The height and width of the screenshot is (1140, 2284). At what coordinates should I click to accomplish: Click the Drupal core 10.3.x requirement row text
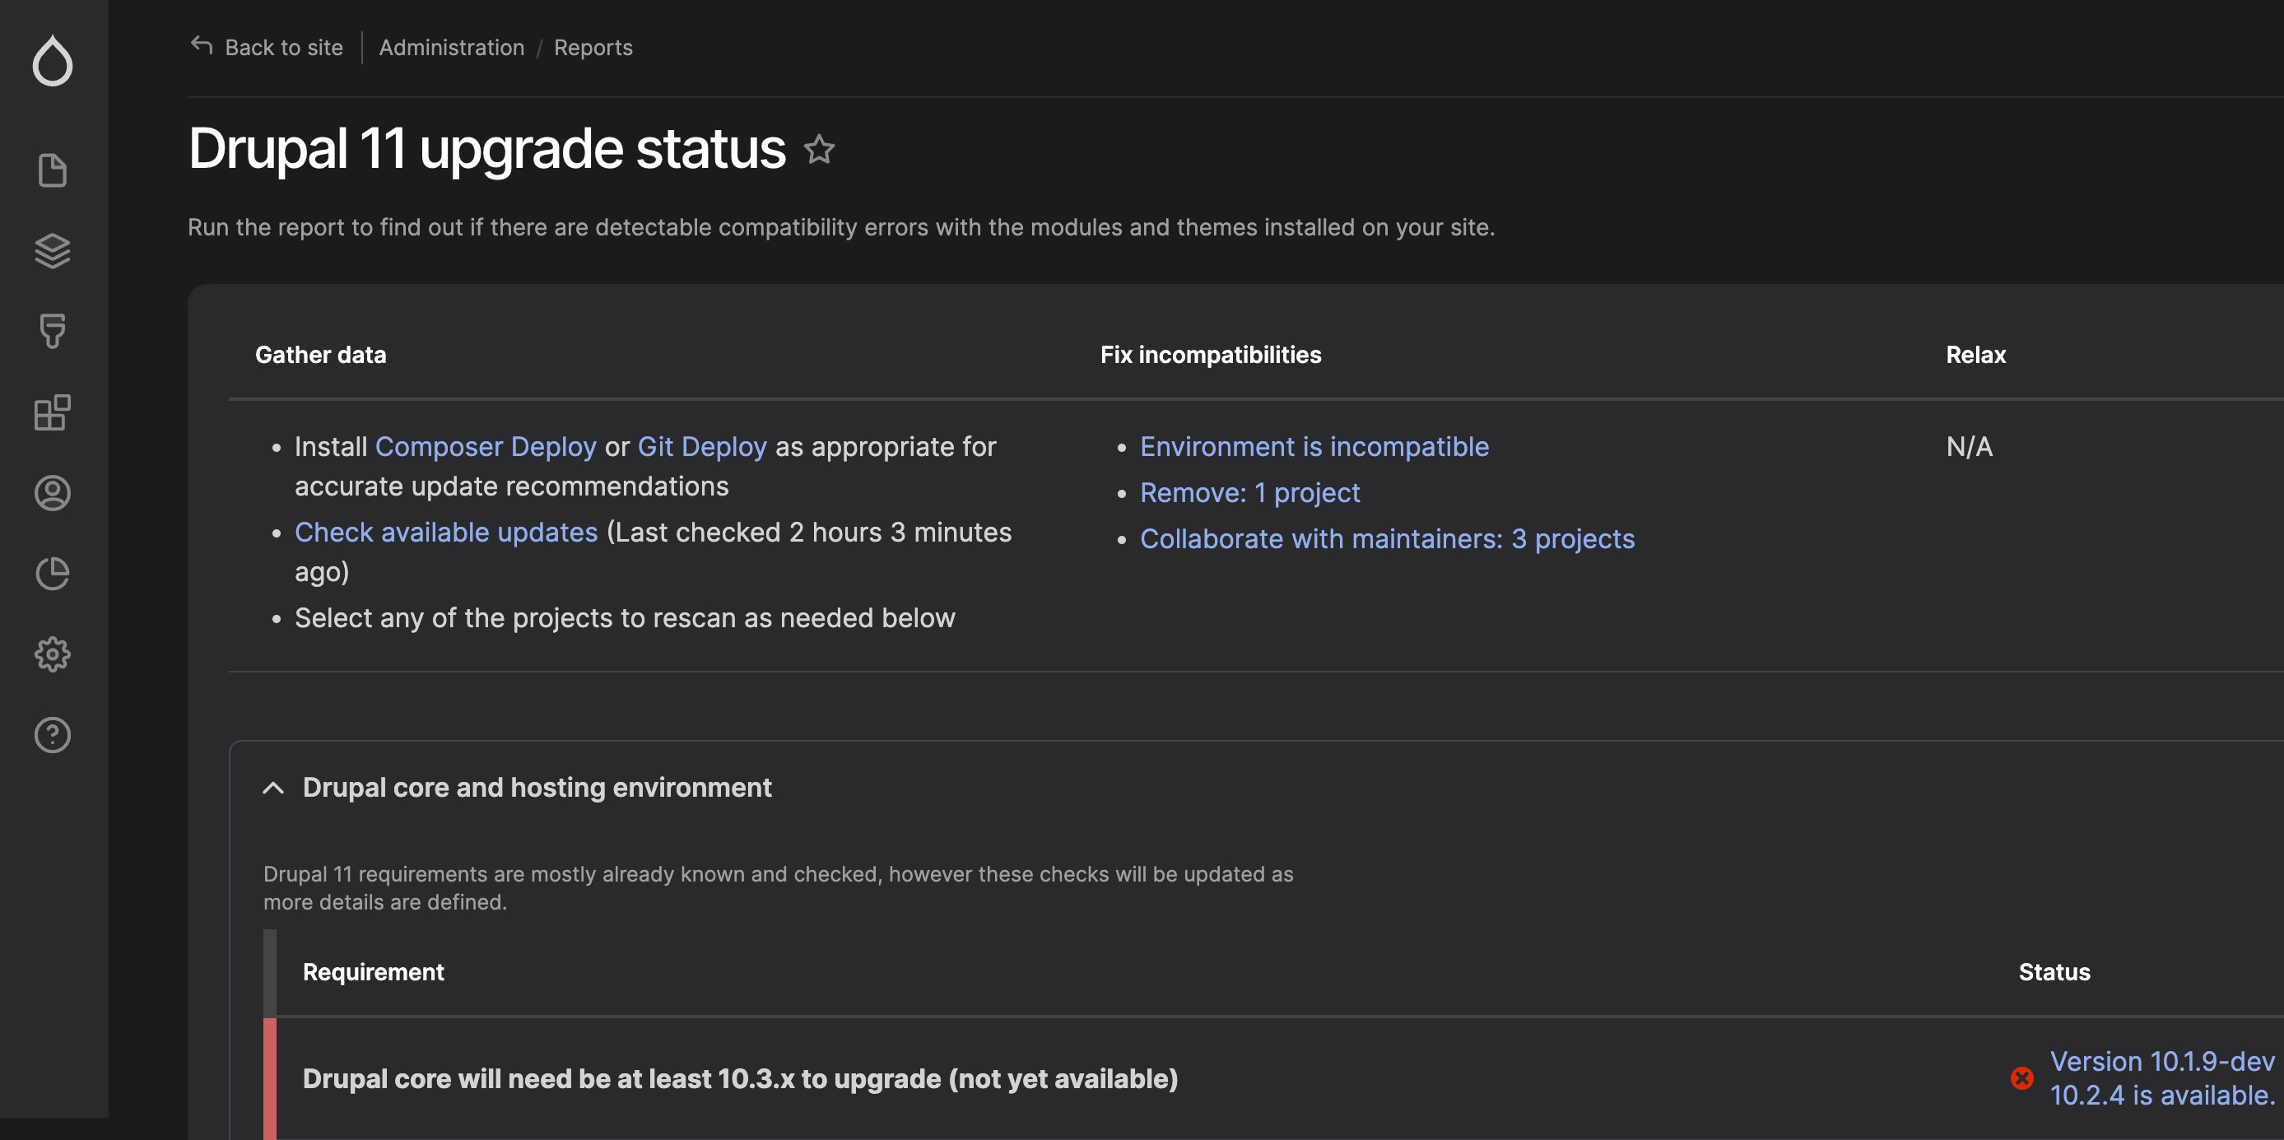[741, 1078]
